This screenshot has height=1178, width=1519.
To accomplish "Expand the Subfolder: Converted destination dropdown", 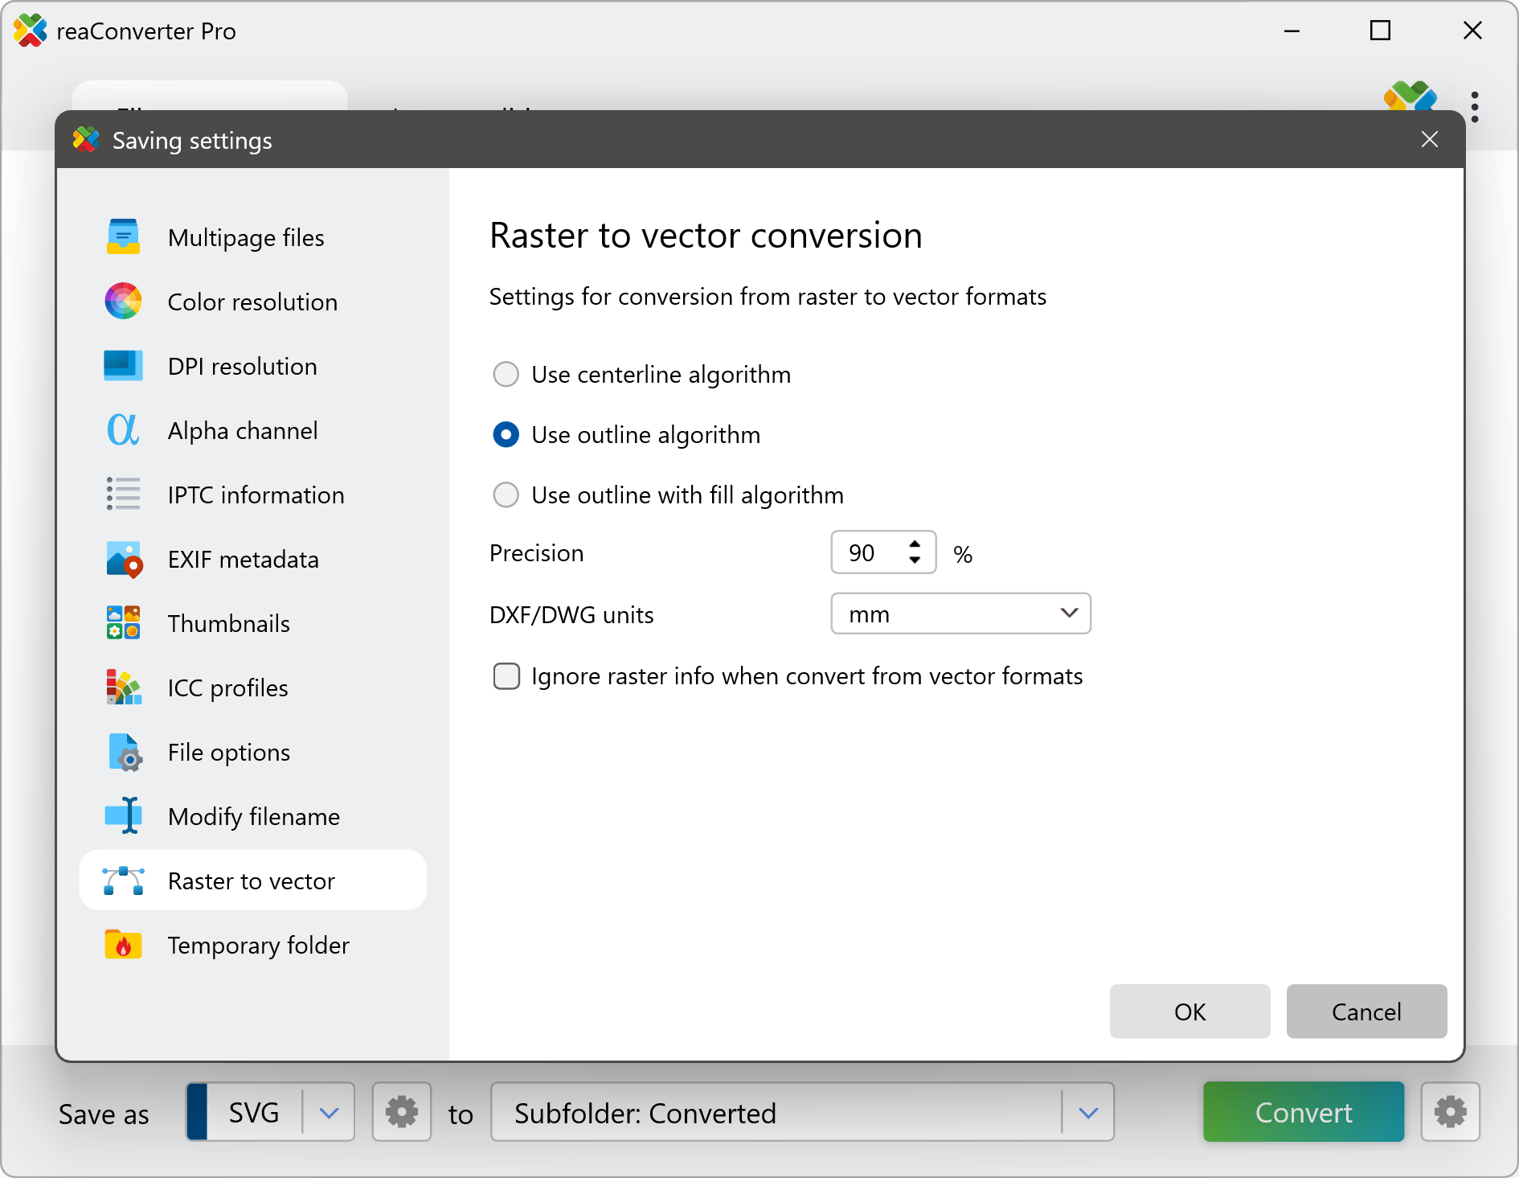I will click(x=1088, y=1113).
